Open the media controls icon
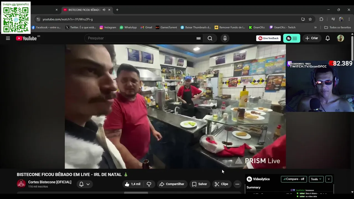354x199 pixels. coord(333,19)
